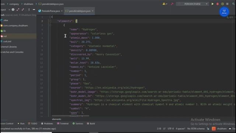Fold the "elements" array at line 2

click(x=50, y=21)
